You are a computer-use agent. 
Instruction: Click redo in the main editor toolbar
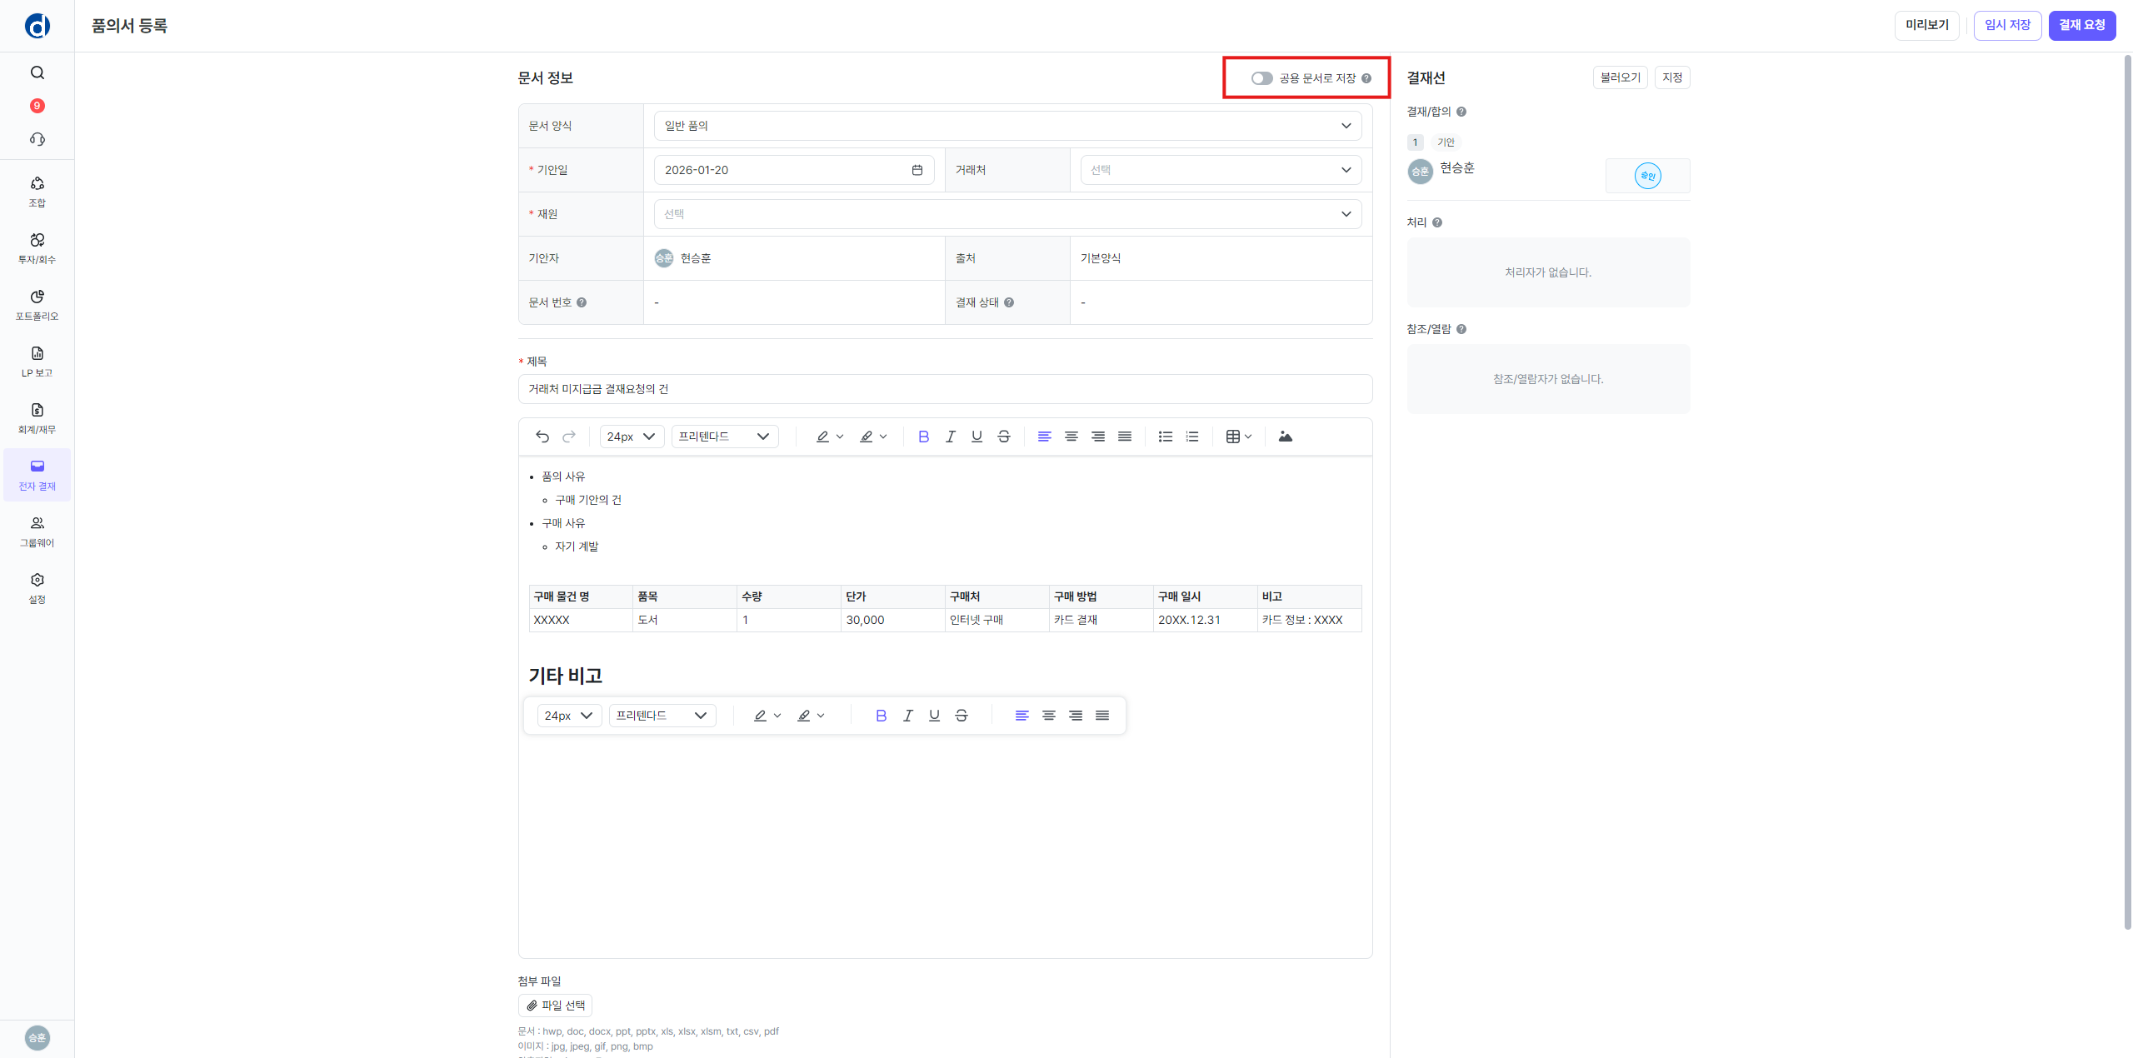(569, 437)
